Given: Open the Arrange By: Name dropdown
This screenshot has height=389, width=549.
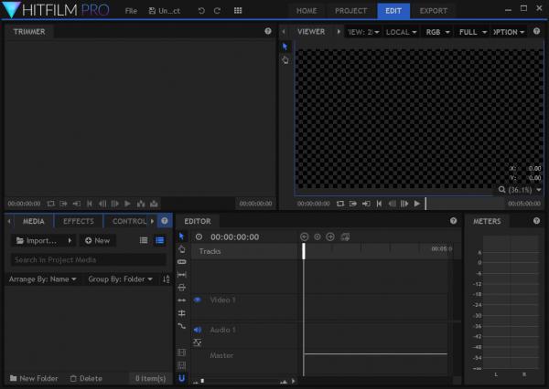Looking at the screenshot, I should 42,279.
